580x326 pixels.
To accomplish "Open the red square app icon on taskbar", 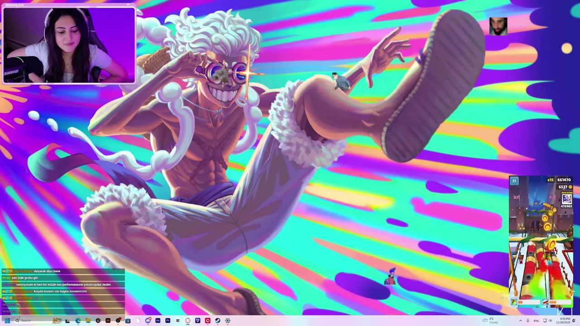I will 208,321.
